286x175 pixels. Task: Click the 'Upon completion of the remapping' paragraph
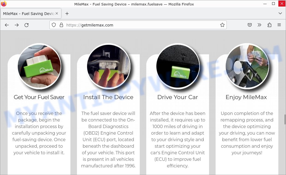[x=247, y=133]
